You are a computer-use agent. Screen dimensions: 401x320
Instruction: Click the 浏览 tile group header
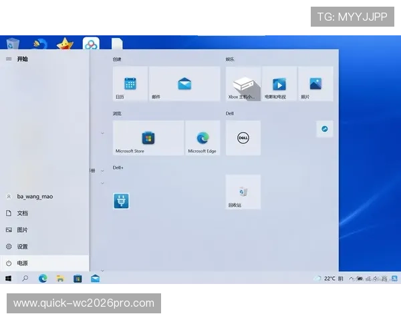117,113
